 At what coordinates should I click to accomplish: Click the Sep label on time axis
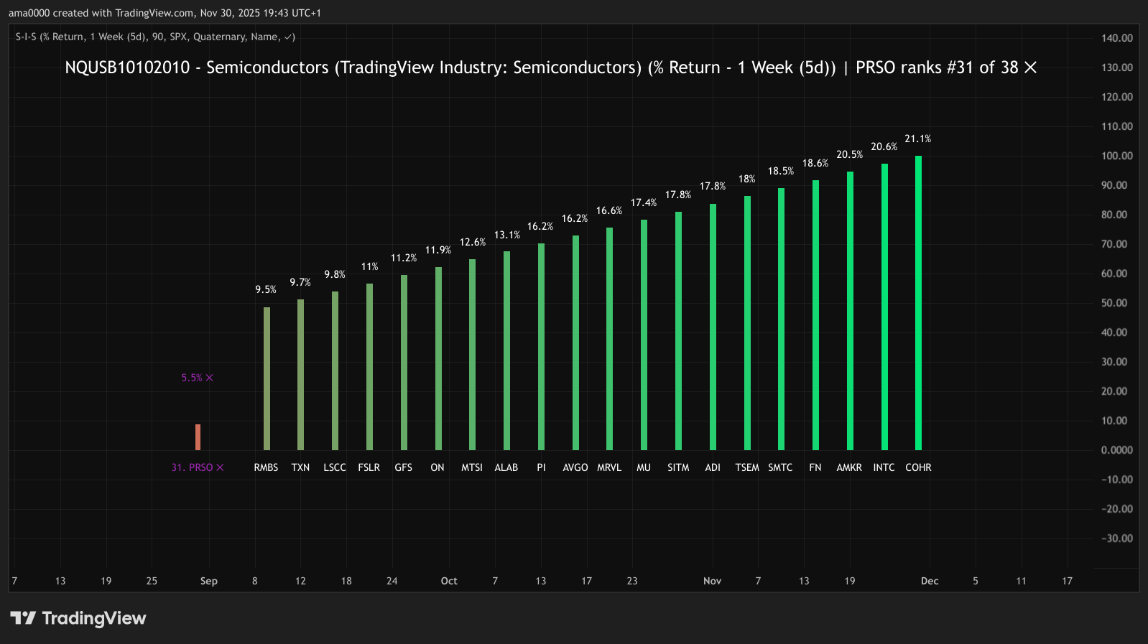point(209,581)
